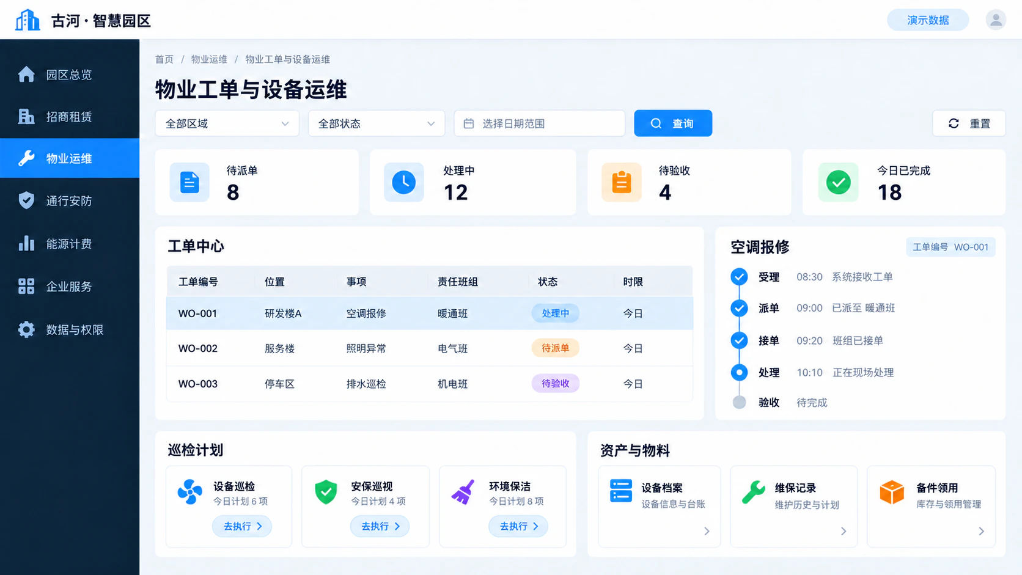Click the 备件领用 box icon
1022x575 pixels.
[892, 492]
